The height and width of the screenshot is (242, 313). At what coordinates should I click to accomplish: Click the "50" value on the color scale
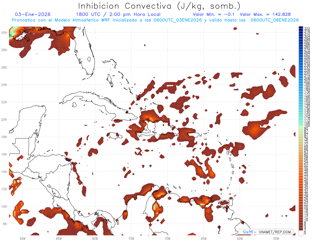click(306, 168)
